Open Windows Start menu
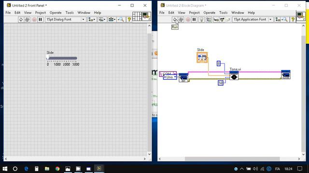The width and height of the screenshot is (309, 173). point(5,169)
